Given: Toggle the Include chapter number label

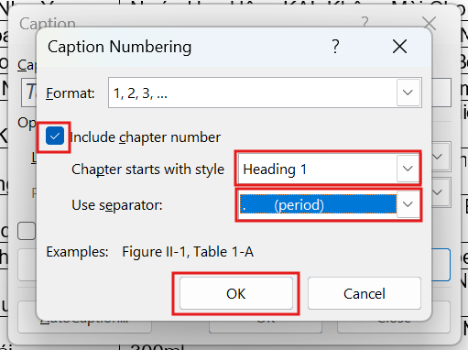Looking at the screenshot, I should point(146,137).
